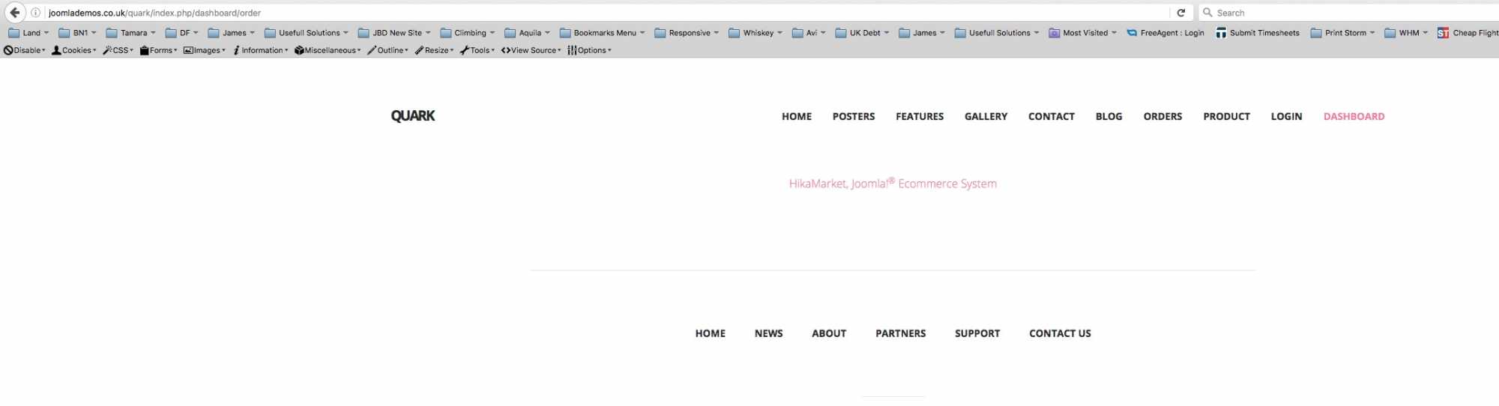Open the Information developer toolbar menu
The image size is (1499, 406).
261,50
